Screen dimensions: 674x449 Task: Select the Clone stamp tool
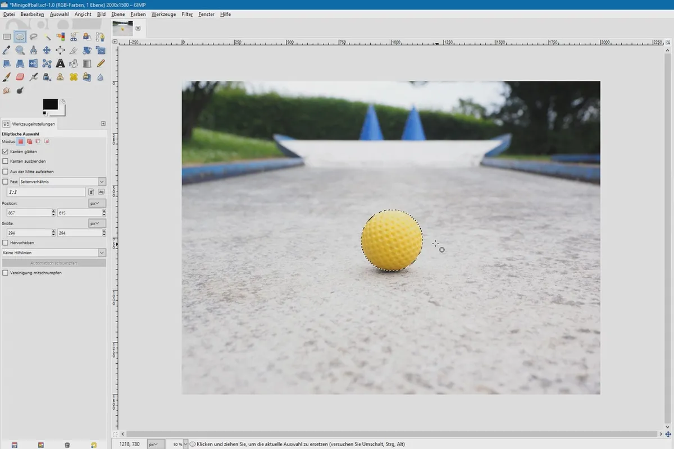[x=60, y=77]
